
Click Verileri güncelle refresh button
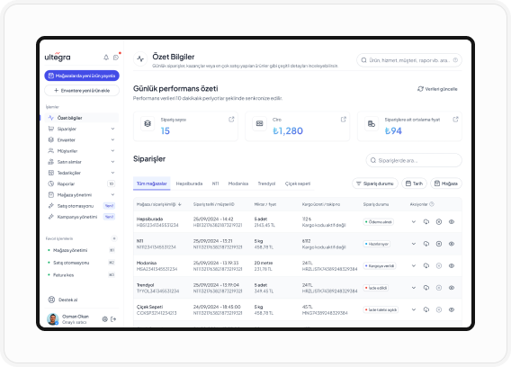click(x=437, y=89)
